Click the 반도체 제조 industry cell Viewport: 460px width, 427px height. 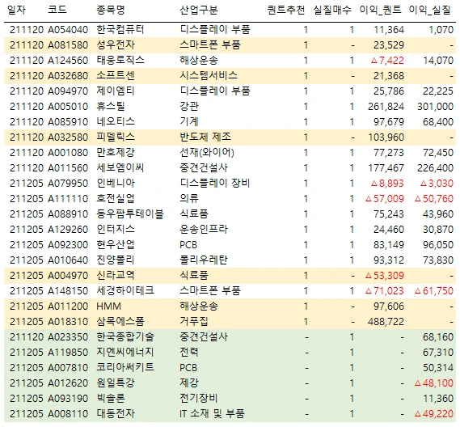(x=205, y=137)
